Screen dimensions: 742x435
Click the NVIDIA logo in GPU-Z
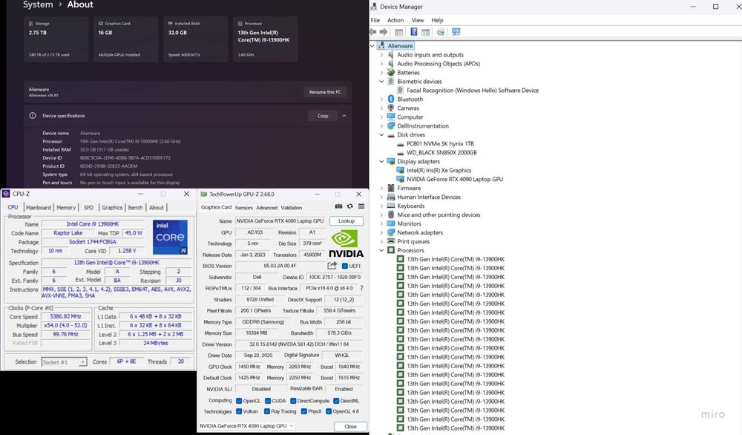(346, 243)
